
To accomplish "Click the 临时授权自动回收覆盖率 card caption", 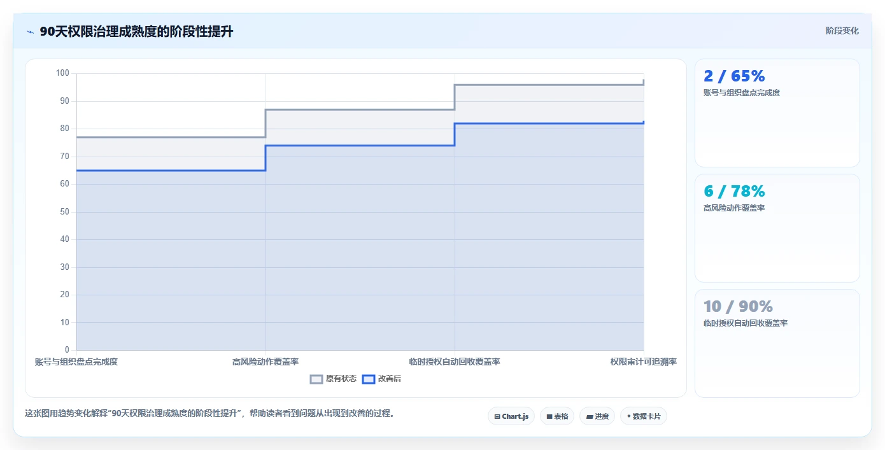I will click(x=746, y=323).
